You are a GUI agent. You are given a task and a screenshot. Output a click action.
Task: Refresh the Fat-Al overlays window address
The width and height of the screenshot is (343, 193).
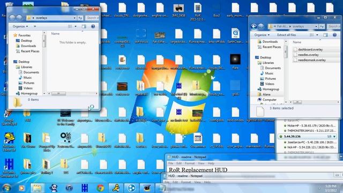(322, 26)
